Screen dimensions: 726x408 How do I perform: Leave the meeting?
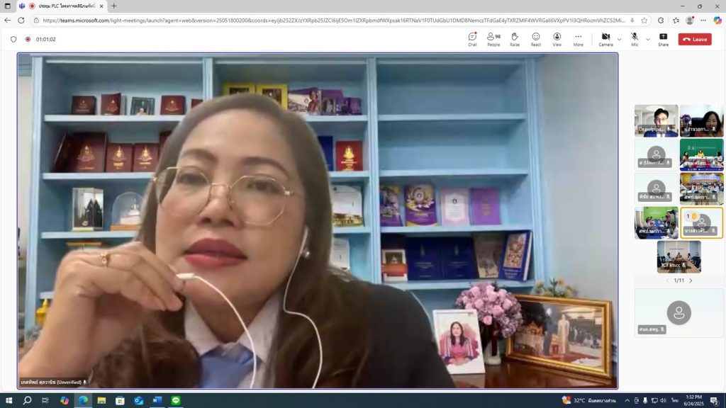click(695, 39)
